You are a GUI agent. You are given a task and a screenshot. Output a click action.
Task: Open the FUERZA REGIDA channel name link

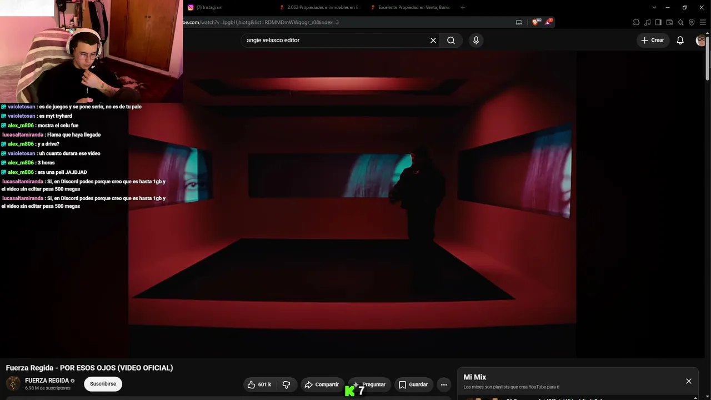[x=47, y=381]
